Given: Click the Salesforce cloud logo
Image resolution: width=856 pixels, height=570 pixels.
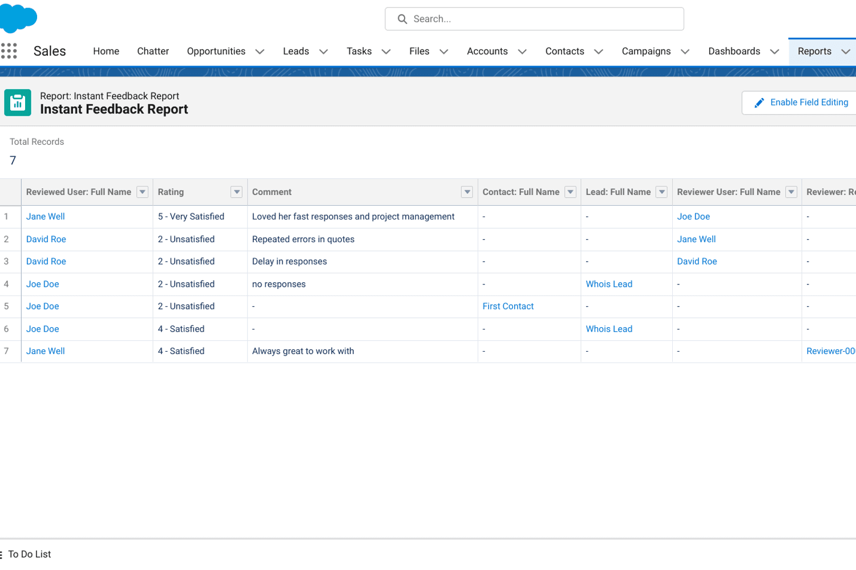Looking at the screenshot, I should 18,18.
